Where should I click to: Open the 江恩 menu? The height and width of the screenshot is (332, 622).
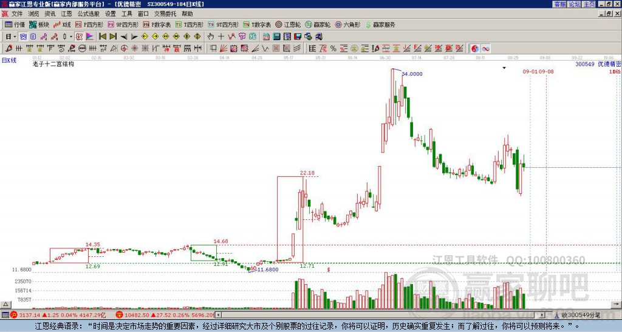(67, 14)
